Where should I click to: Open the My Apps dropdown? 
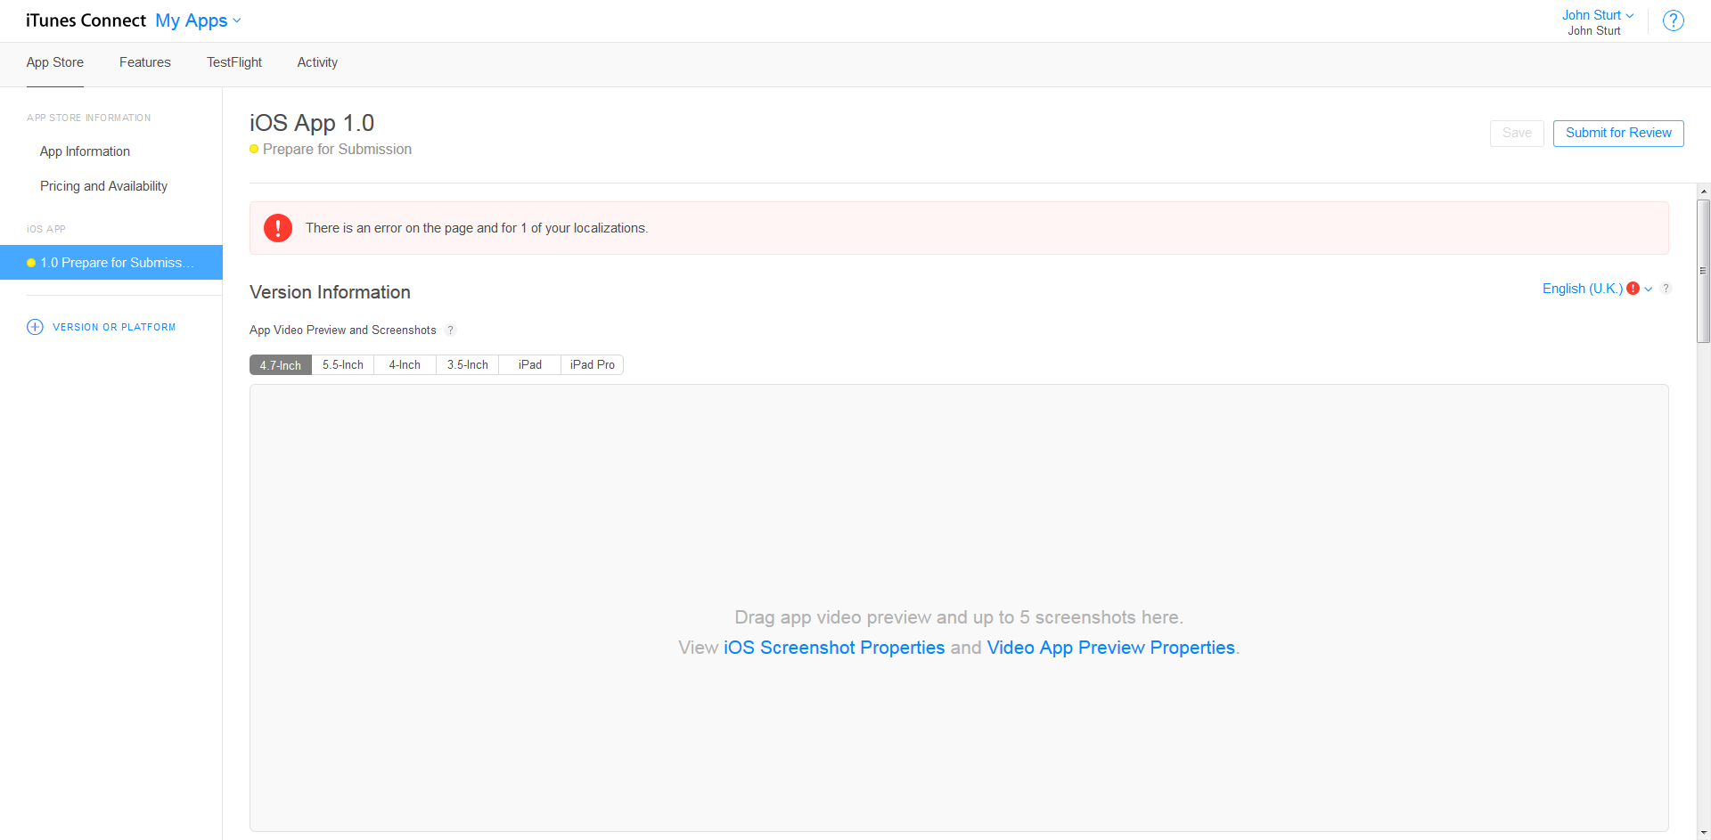[198, 20]
